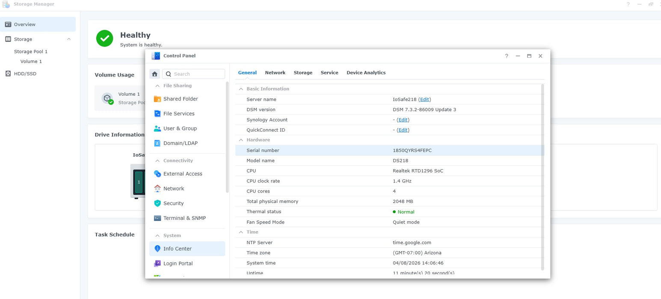Open User & Group icon

(157, 129)
